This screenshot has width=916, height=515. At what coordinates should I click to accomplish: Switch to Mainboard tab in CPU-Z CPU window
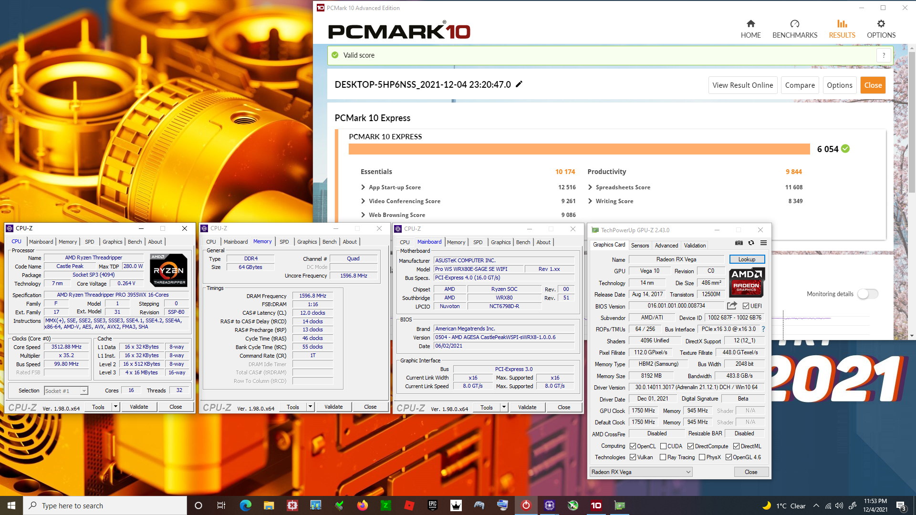coord(41,242)
